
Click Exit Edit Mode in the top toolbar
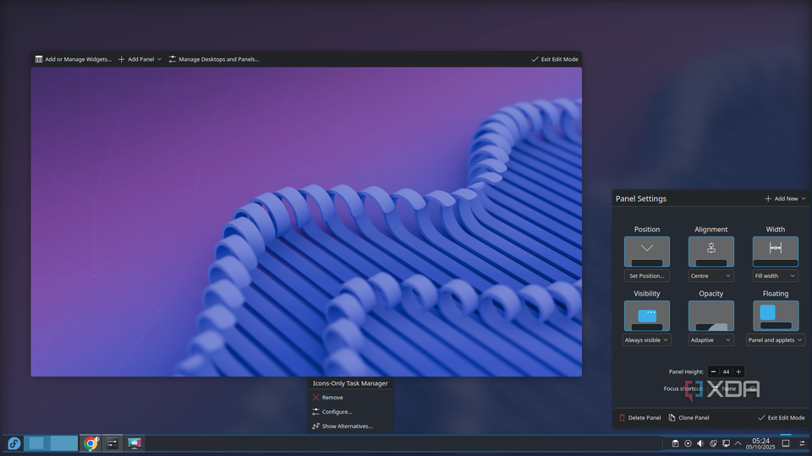point(554,59)
